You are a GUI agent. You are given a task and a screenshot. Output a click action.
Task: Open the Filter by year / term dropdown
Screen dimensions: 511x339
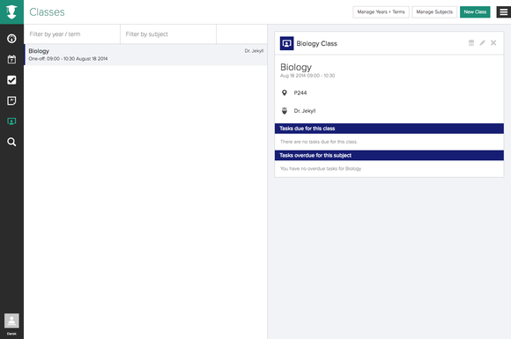[x=72, y=34]
